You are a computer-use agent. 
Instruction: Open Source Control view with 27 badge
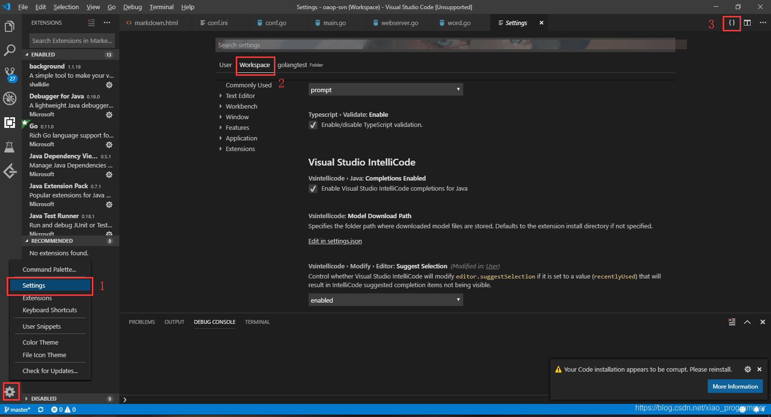point(10,74)
